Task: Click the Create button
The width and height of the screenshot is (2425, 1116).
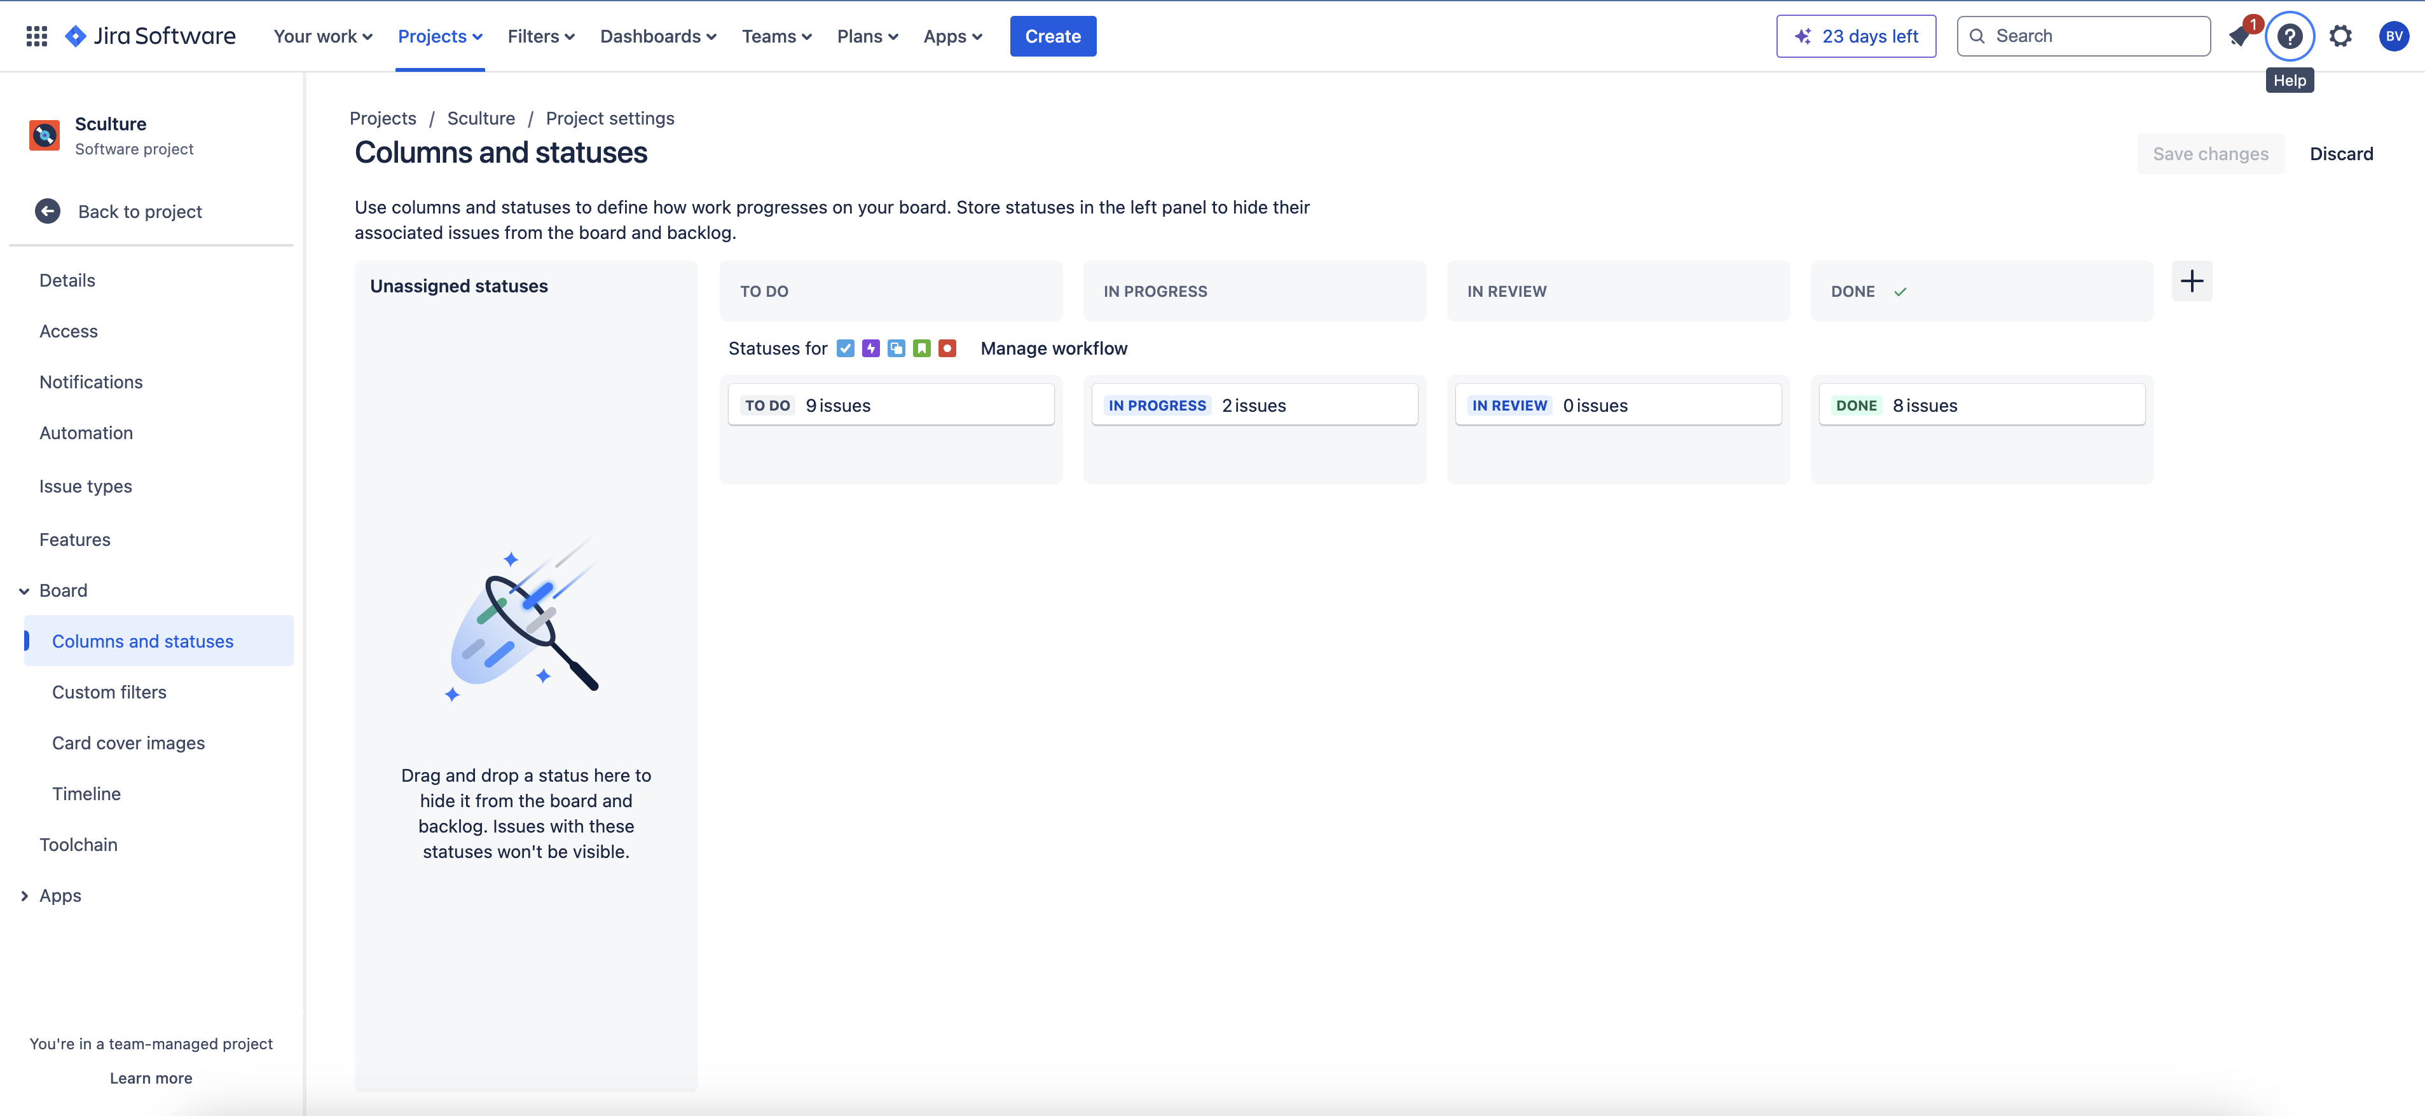Action: coord(1052,36)
